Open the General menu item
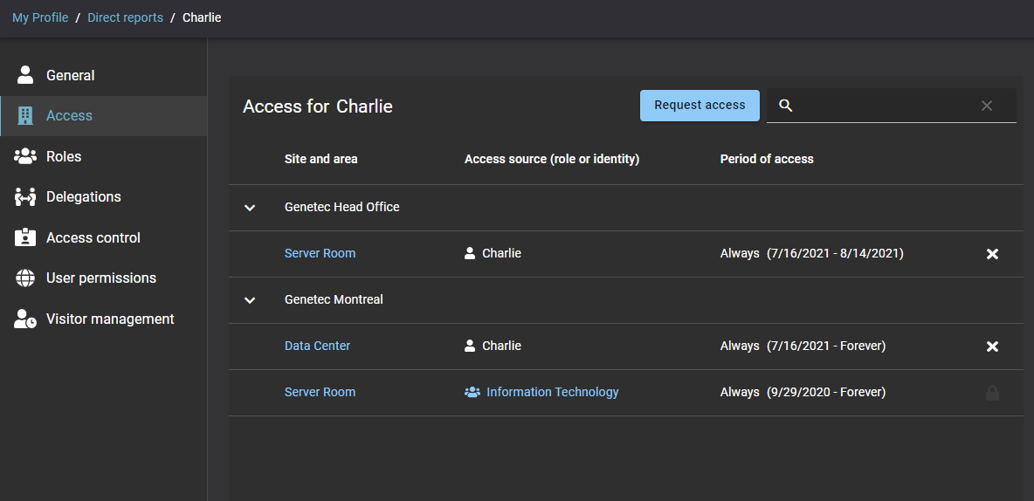 104,75
